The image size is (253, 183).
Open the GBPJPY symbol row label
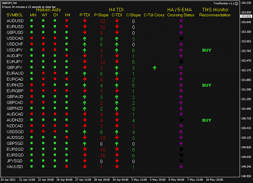(x=14, y=68)
